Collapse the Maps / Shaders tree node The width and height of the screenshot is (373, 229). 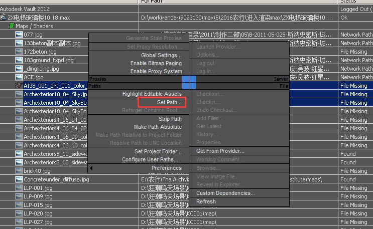click(11, 26)
